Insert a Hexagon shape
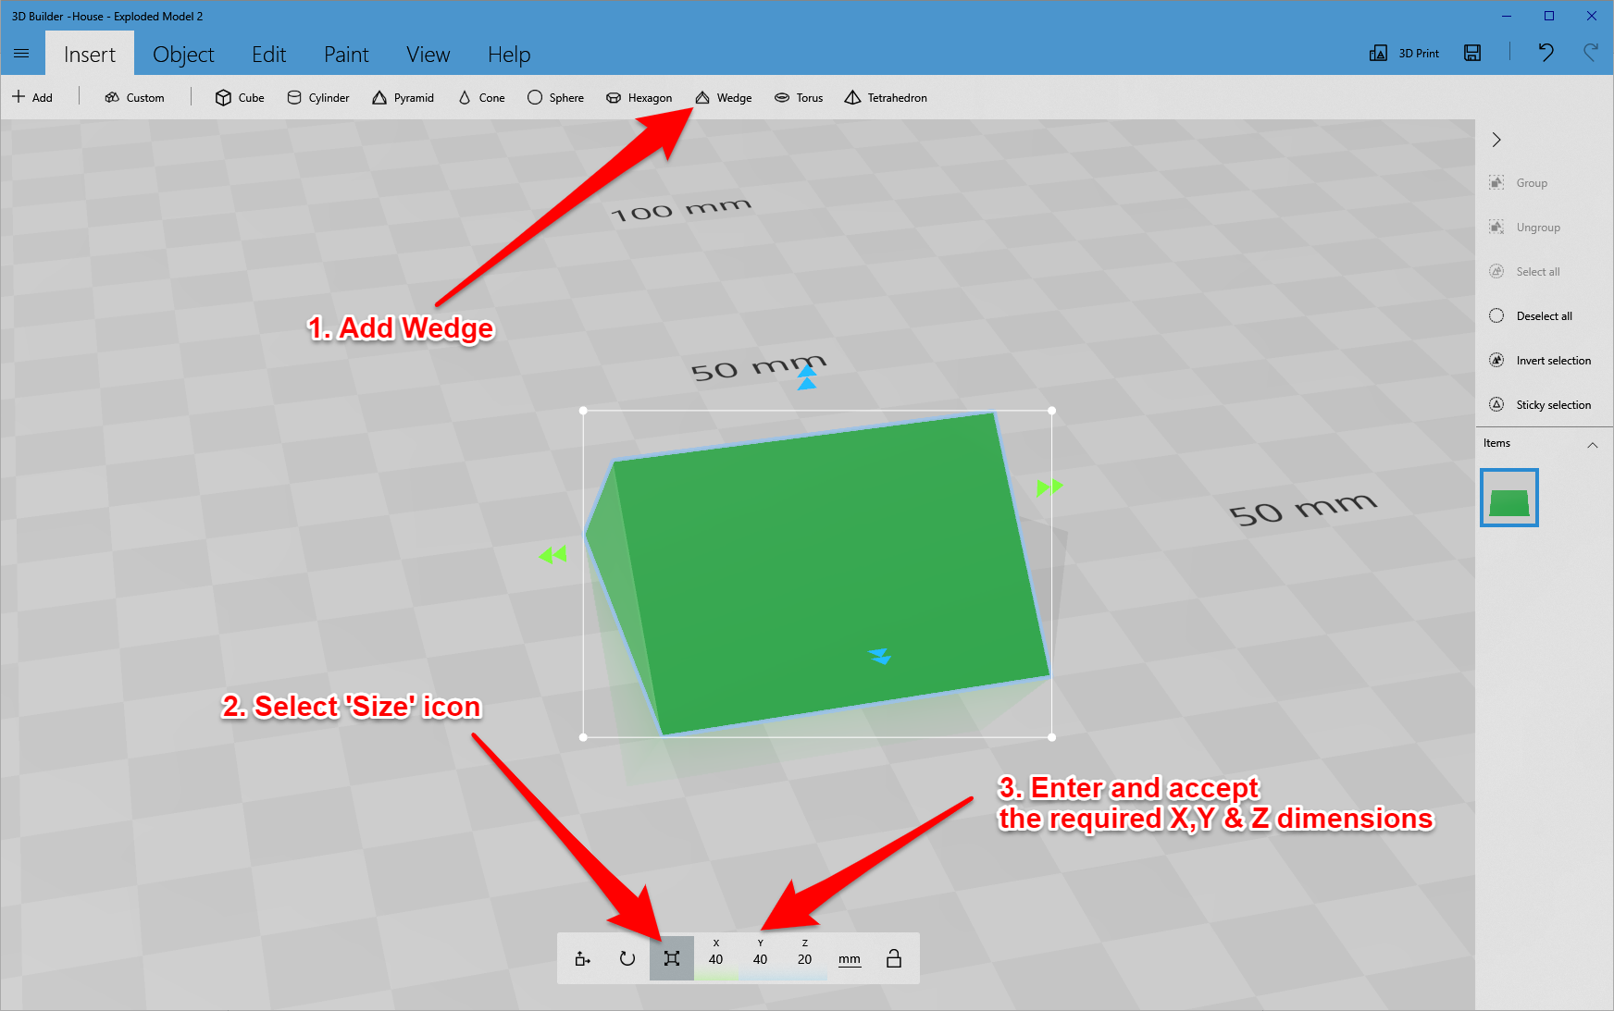 click(639, 97)
